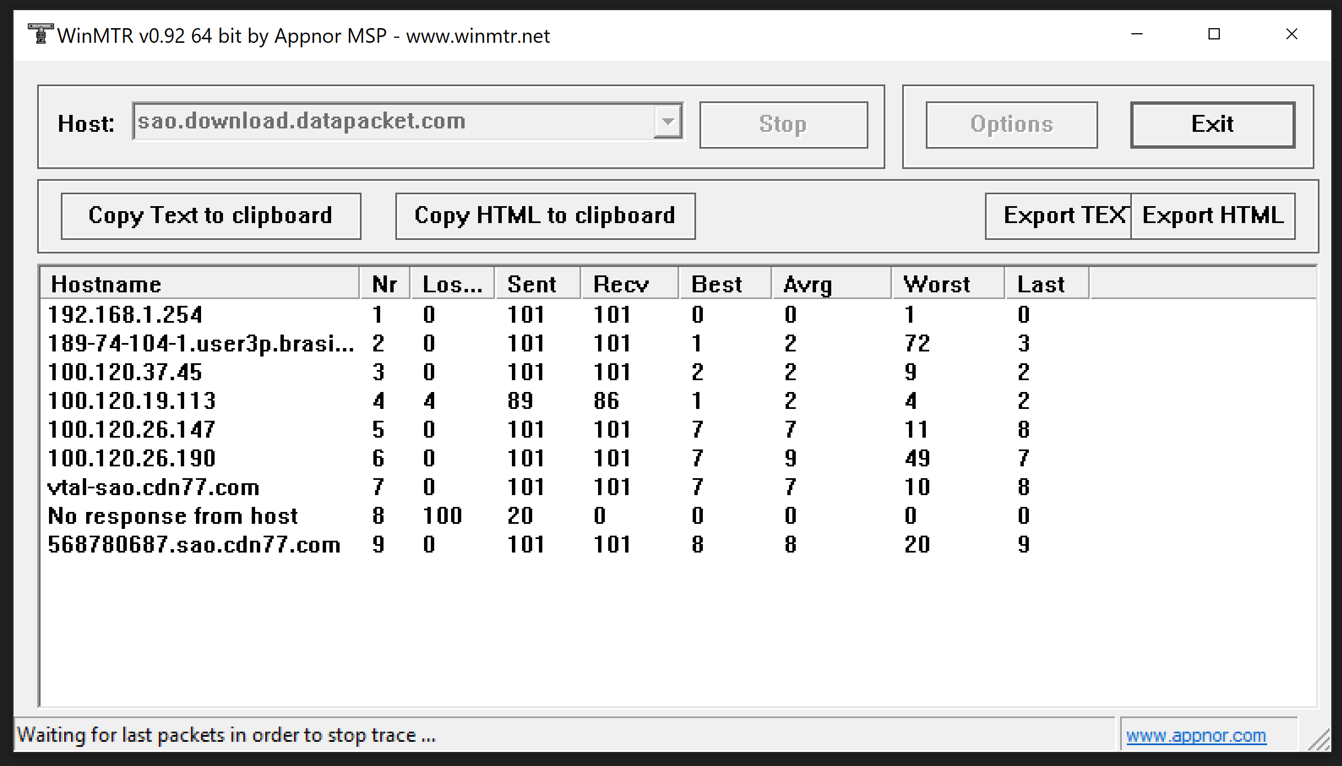The width and height of the screenshot is (1342, 766).
Task: Click the Exit button
Action: click(x=1212, y=124)
